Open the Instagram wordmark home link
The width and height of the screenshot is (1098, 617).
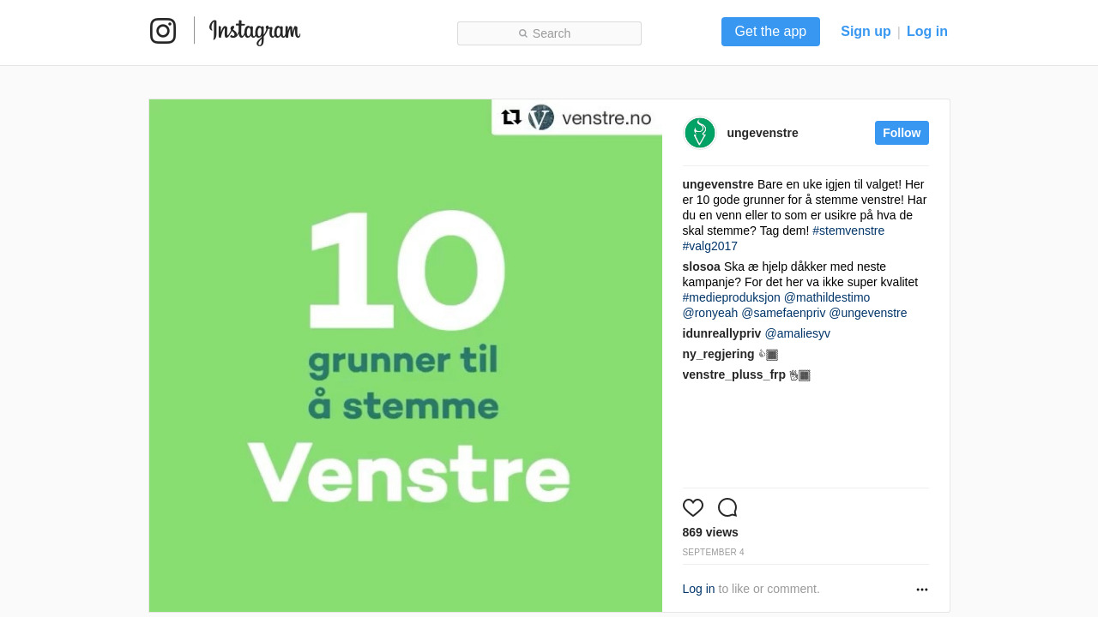[255, 32]
